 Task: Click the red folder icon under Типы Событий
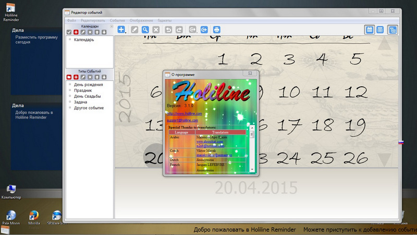(69, 77)
